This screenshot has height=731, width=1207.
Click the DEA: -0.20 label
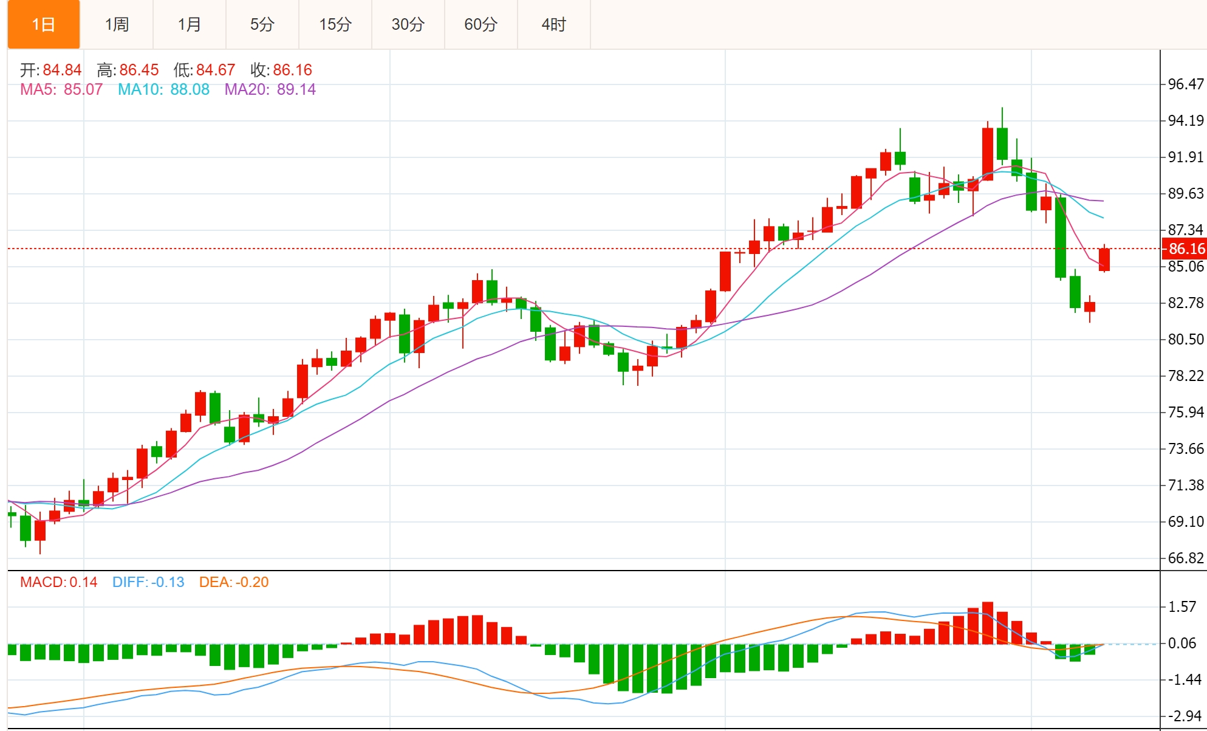(234, 582)
